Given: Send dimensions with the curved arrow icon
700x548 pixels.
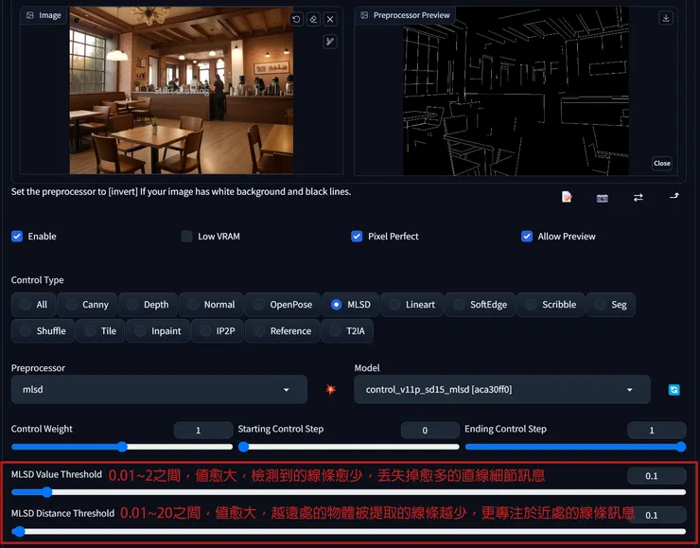Looking at the screenshot, I should 674,196.
